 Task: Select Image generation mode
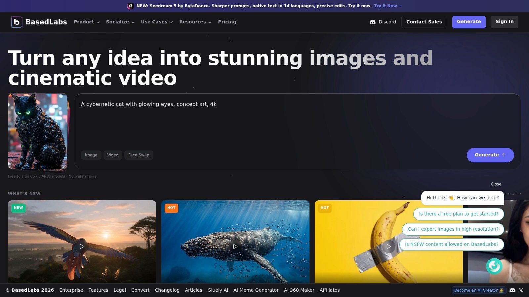coord(91,155)
